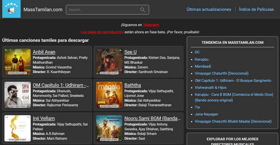The width and height of the screenshot is (280, 145).
Task: Open trending item Jana Nayagan
Action: click(206, 114)
